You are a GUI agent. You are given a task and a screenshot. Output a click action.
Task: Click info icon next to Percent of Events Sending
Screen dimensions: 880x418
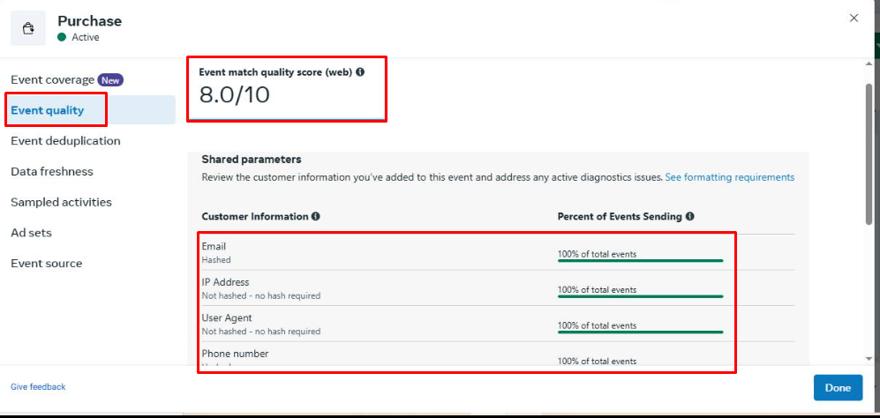pos(689,216)
